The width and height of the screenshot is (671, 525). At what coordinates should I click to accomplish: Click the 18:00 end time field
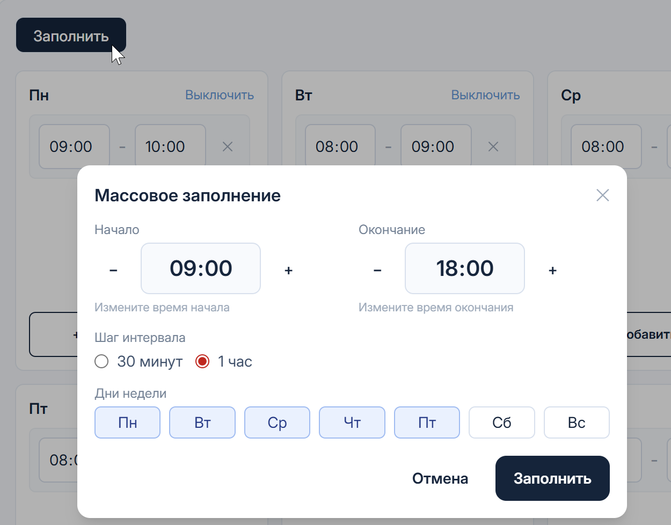click(465, 268)
